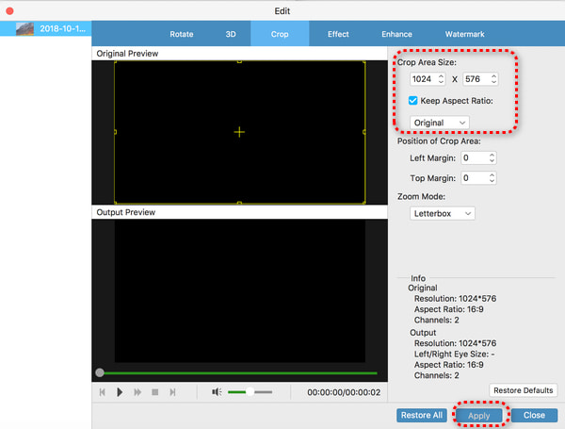
Task: Play the video preview
Action: point(120,392)
